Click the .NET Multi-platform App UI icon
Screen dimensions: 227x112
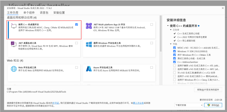click(89, 26)
